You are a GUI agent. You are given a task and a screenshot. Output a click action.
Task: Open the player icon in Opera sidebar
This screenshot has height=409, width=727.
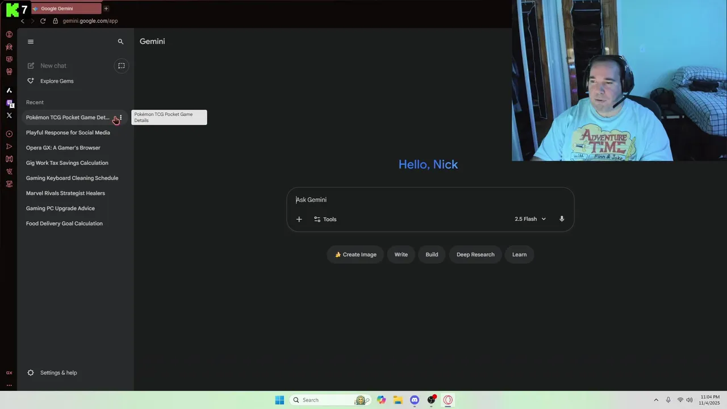point(9,134)
